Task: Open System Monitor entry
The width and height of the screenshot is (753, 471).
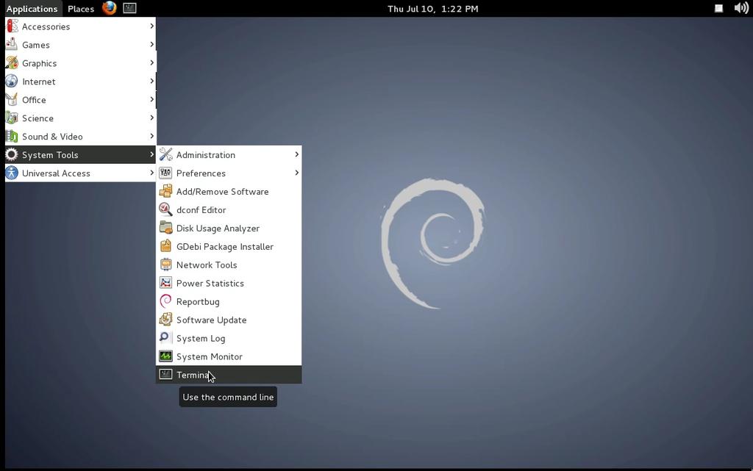Action: [x=229, y=356]
